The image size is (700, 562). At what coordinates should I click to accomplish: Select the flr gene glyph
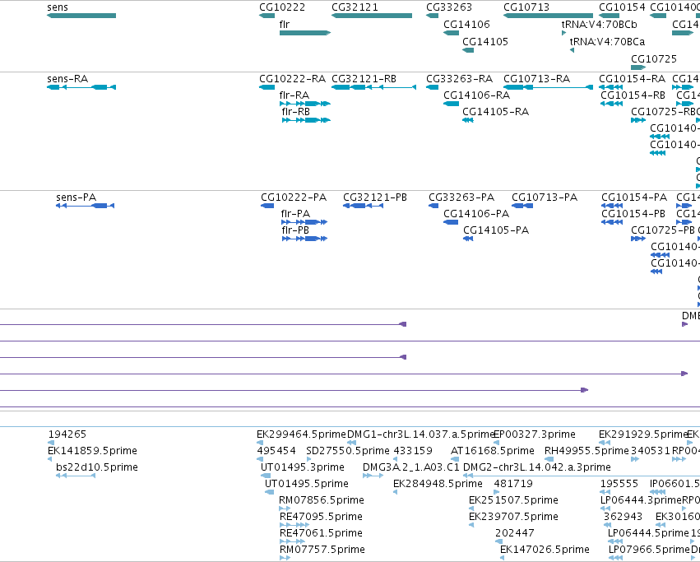[x=305, y=33]
